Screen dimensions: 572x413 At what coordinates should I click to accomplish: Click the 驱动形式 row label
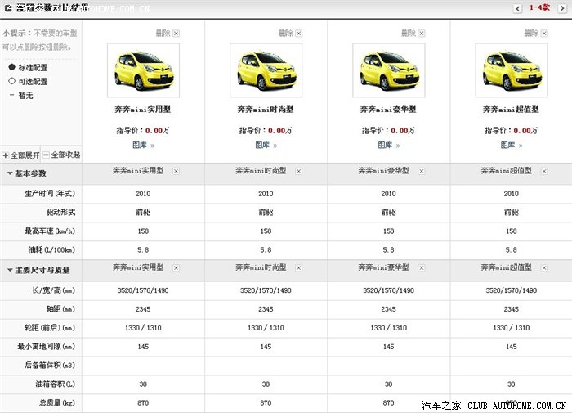click(x=61, y=213)
